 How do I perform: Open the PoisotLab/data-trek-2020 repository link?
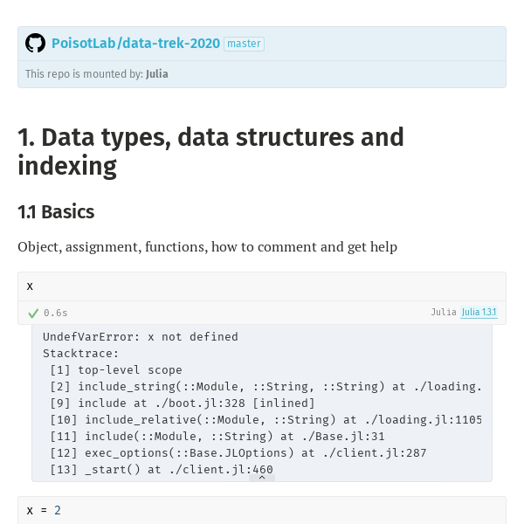(135, 44)
